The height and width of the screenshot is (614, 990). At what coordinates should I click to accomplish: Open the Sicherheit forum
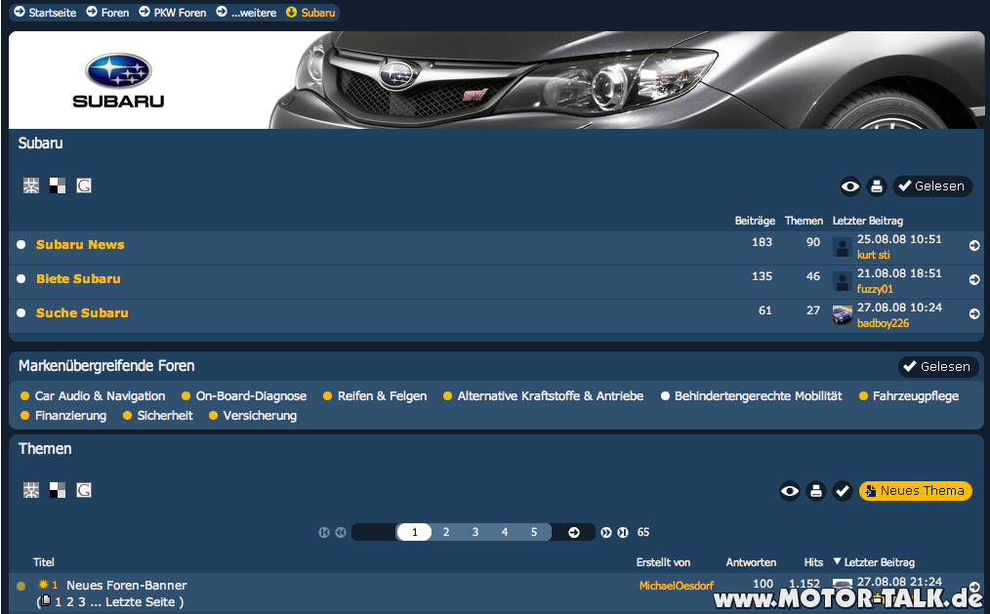point(165,416)
